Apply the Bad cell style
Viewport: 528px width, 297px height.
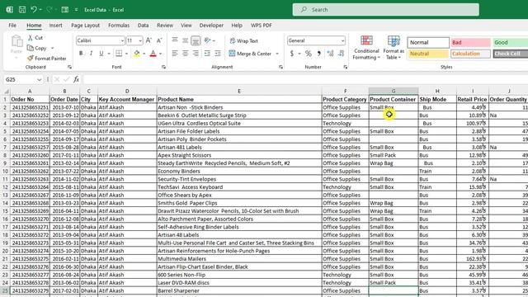(x=470, y=42)
